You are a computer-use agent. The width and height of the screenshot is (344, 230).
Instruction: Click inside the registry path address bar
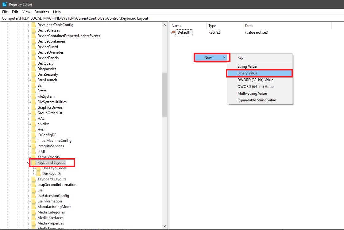click(92, 18)
